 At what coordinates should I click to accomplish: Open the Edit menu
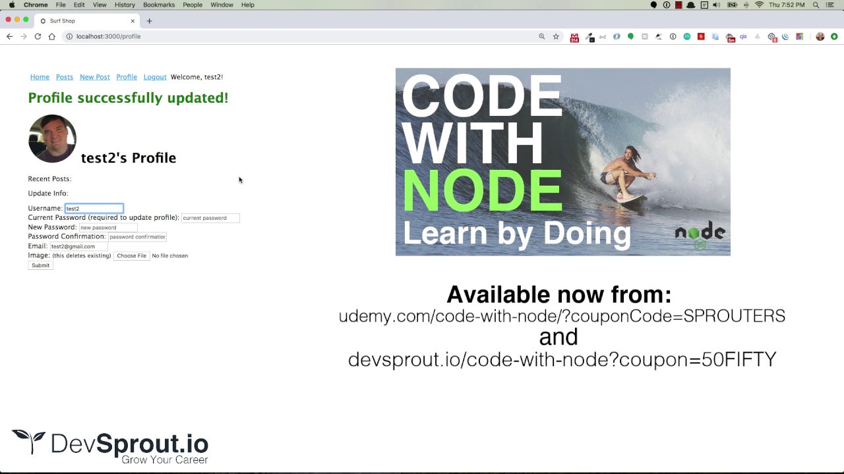pos(79,5)
